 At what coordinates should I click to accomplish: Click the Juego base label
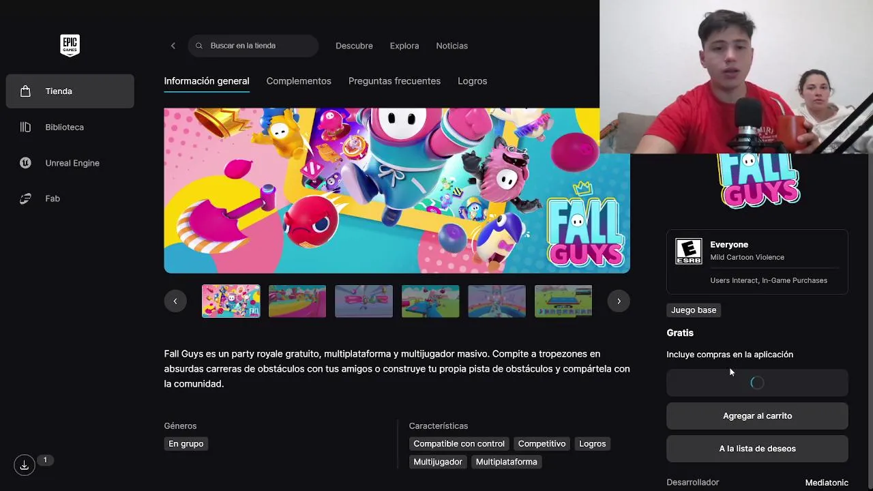[x=694, y=310]
